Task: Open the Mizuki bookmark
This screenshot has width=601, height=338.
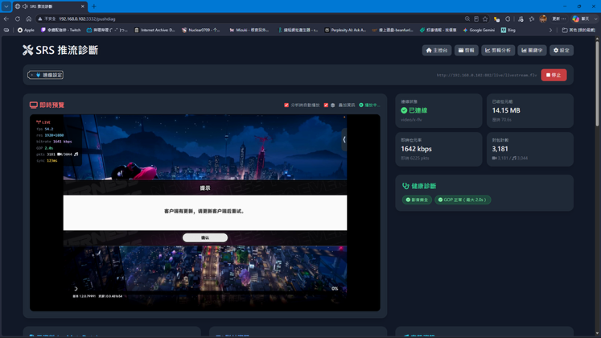Action: (x=249, y=30)
